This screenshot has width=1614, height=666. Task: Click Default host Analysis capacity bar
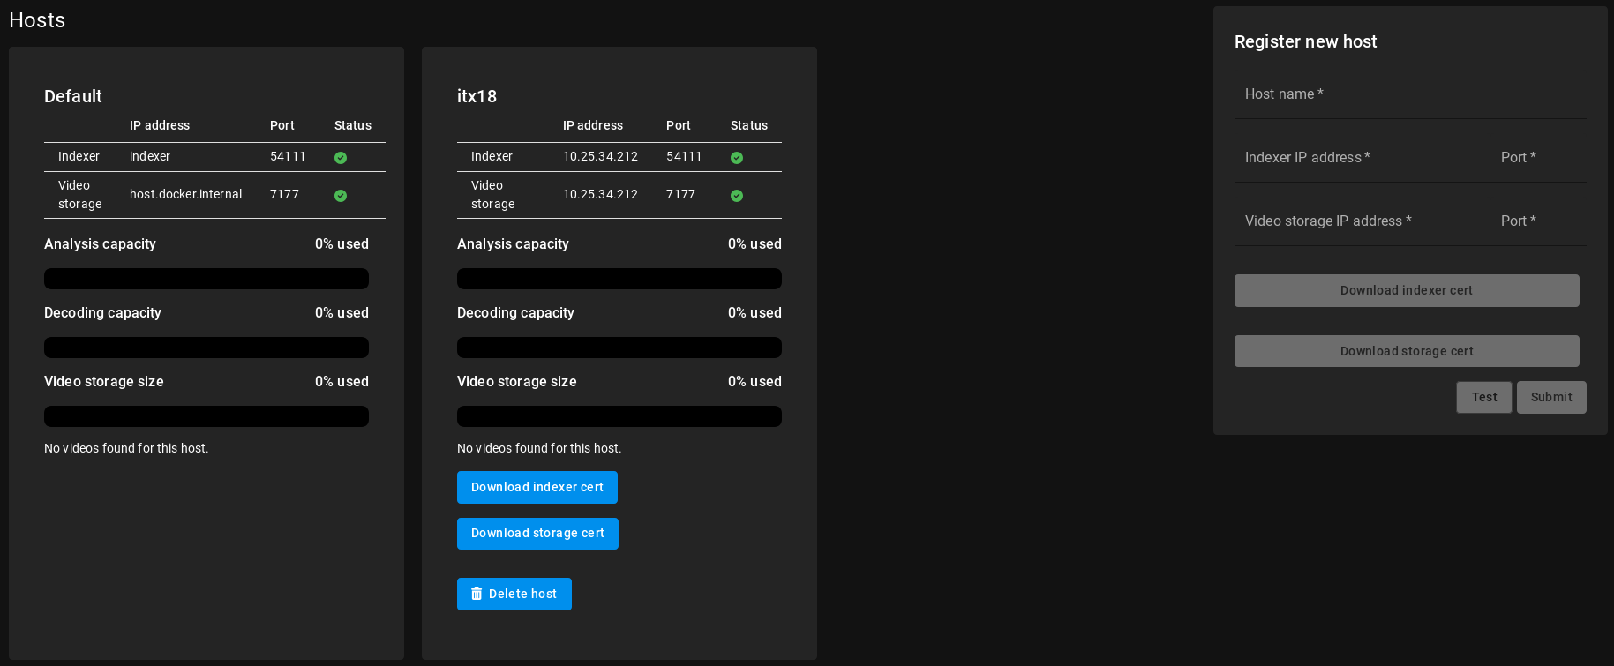point(206,279)
